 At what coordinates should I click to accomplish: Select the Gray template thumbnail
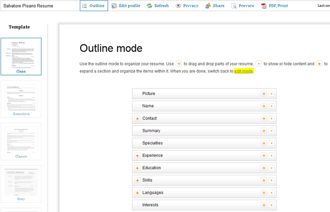[x=21, y=184]
